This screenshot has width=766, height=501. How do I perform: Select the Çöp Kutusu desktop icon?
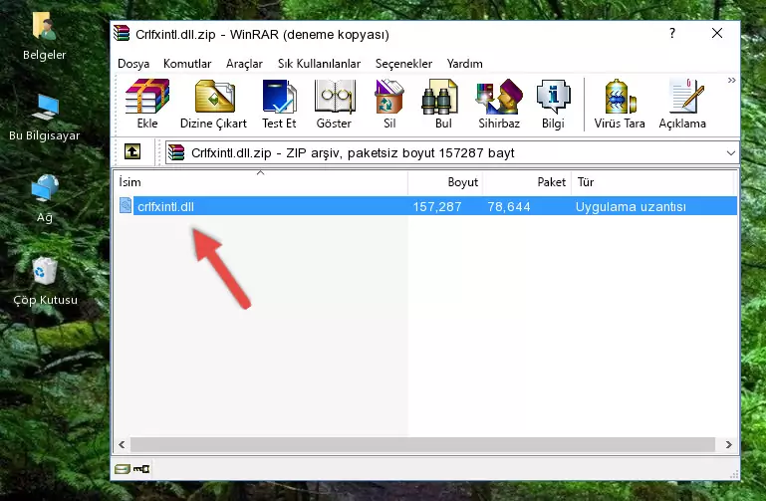[x=45, y=281]
